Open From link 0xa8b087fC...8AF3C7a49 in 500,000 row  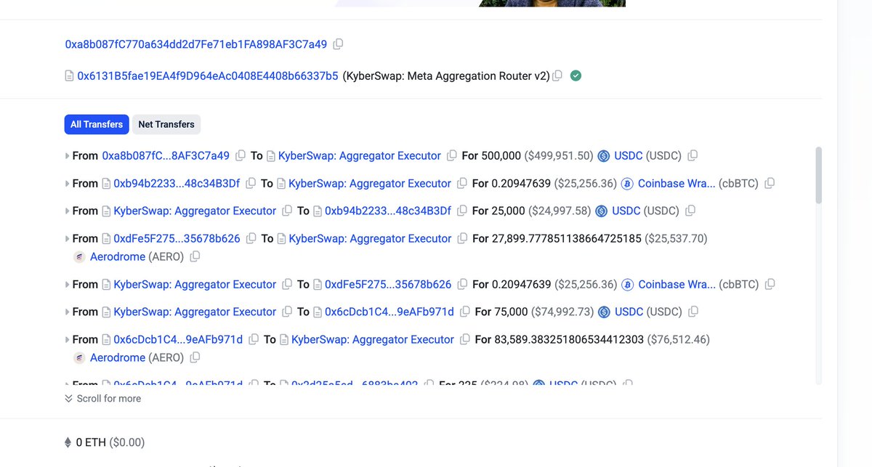166,155
